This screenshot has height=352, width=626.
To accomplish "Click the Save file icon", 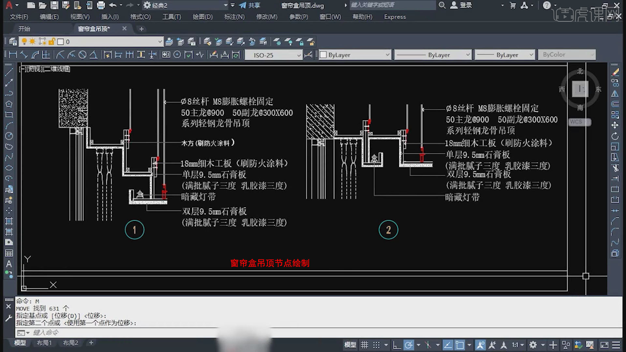I will tap(54, 5).
